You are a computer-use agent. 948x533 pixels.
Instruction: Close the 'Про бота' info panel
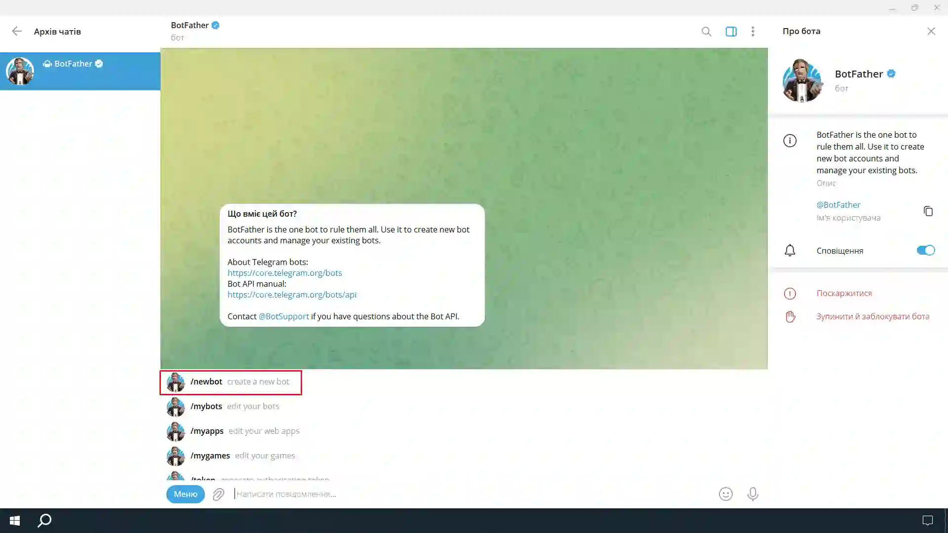[x=931, y=31]
